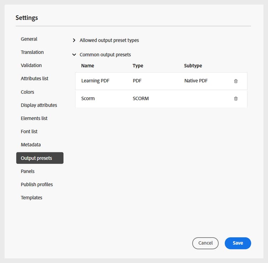This screenshot has height=263, width=268.
Task: Delete the Scorm preset
Action: pos(236,98)
